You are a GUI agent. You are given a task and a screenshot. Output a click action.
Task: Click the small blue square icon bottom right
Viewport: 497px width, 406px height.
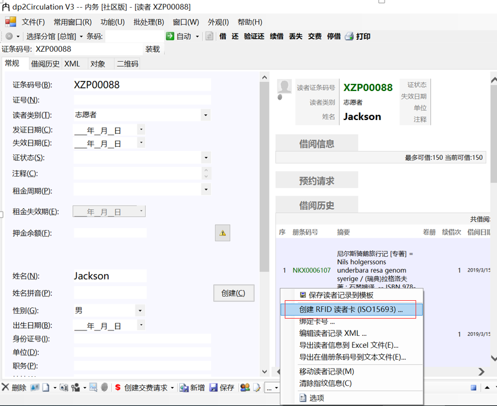pos(474,388)
